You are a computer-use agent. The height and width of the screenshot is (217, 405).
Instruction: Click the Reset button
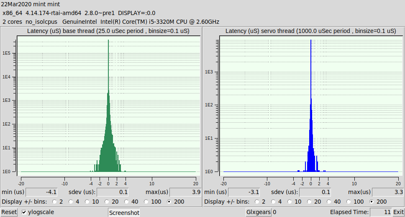click(x=9, y=212)
